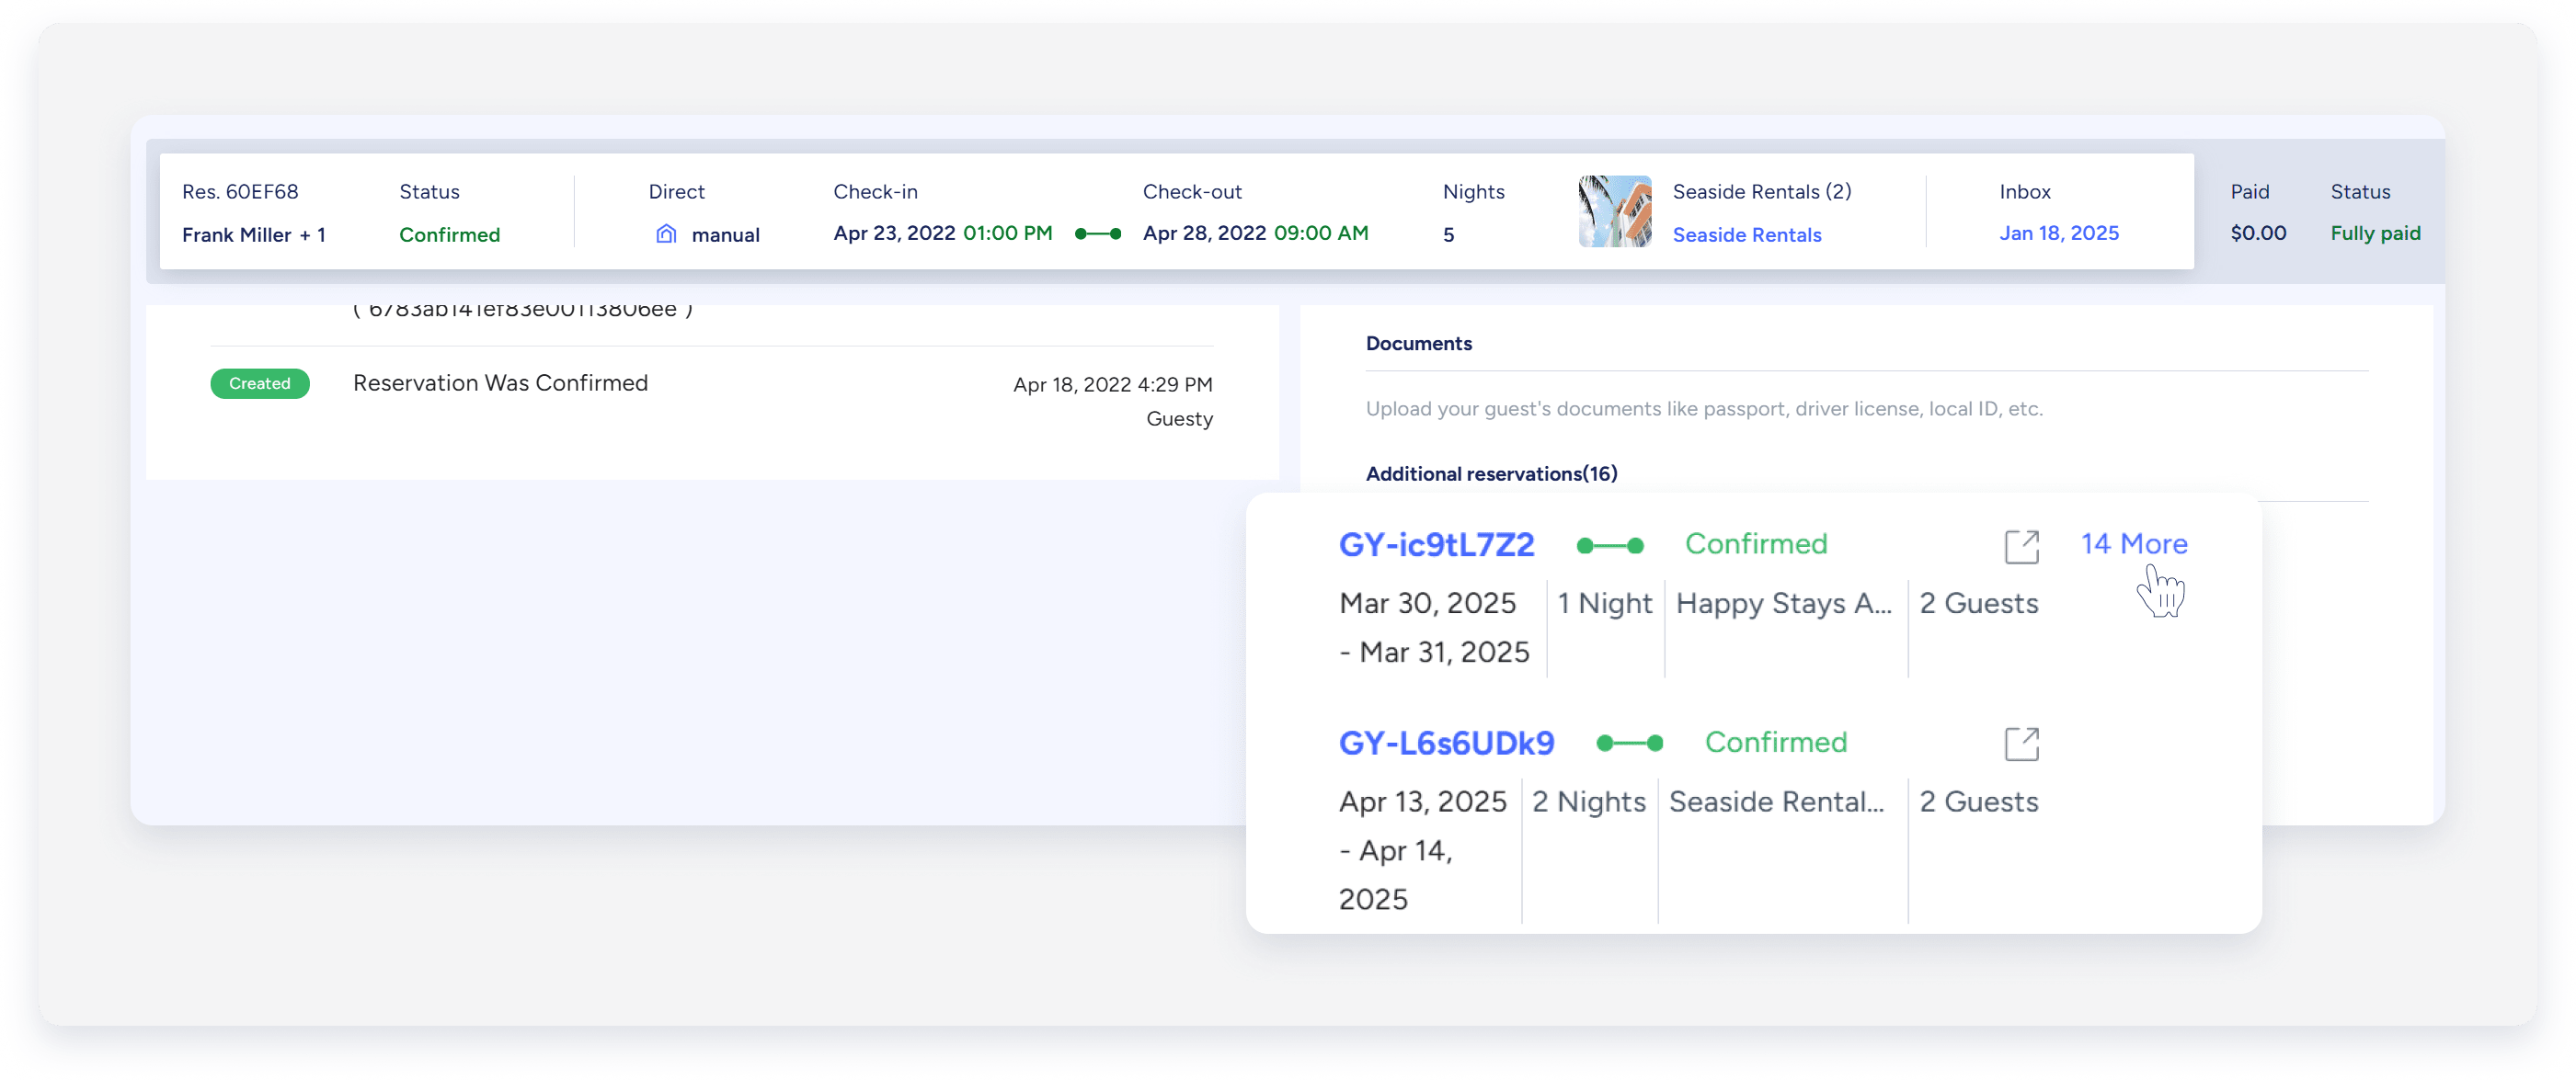Click the manual source house icon
This screenshot has height=1080, width=2576.
point(666,233)
